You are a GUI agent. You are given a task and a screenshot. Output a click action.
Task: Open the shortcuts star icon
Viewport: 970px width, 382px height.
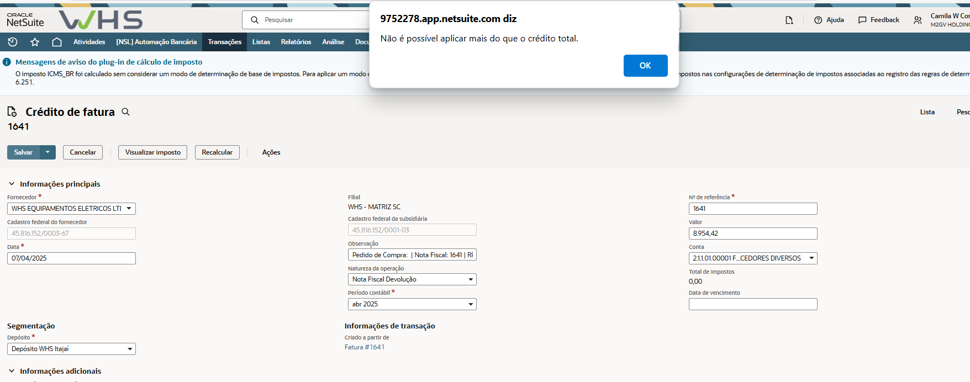tap(35, 42)
